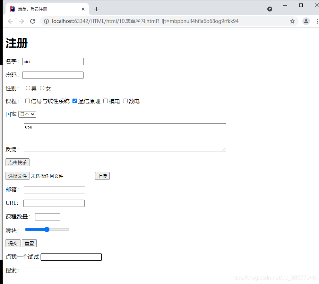Screen dimensions: 319x284
Task: Open the browser profile avatar menu
Action: click(x=306, y=21)
